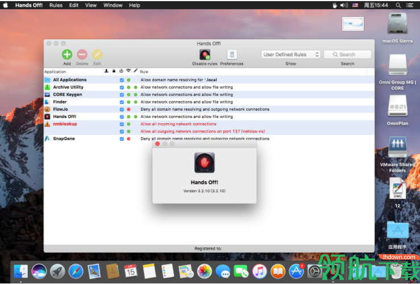
Task: Click the SnapGene row icon
Action: pos(47,139)
